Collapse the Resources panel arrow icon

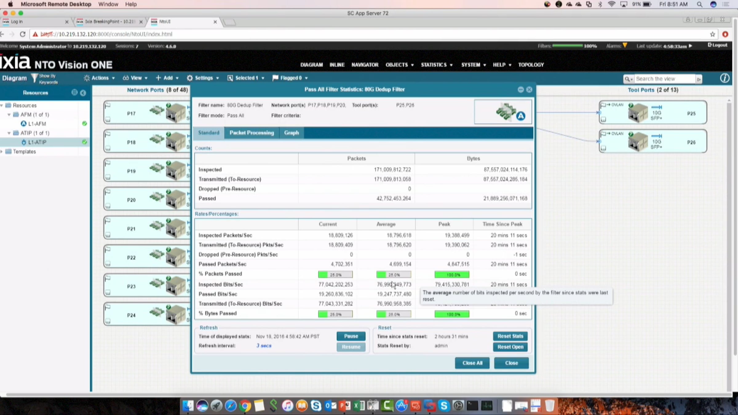coord(83,93)
